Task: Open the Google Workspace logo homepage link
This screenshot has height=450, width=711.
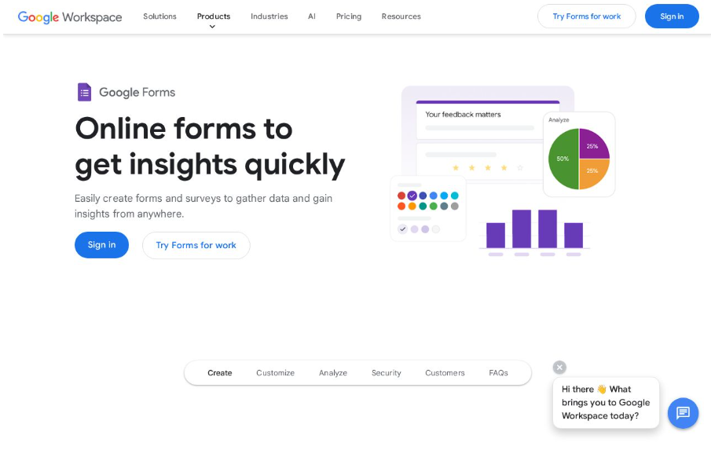Action: (70, 16)
